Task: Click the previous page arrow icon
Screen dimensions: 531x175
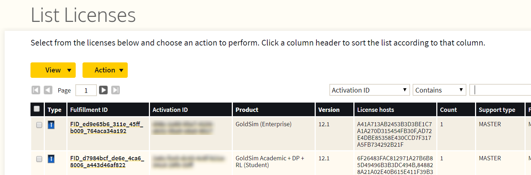Action: (48, 90)
